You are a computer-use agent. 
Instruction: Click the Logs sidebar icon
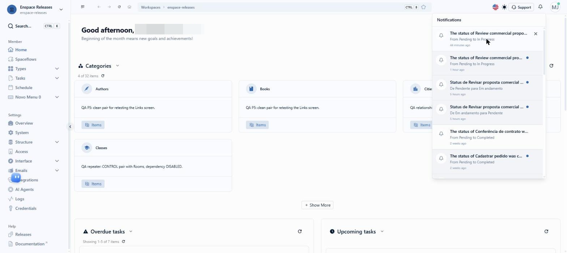point(10,199)
